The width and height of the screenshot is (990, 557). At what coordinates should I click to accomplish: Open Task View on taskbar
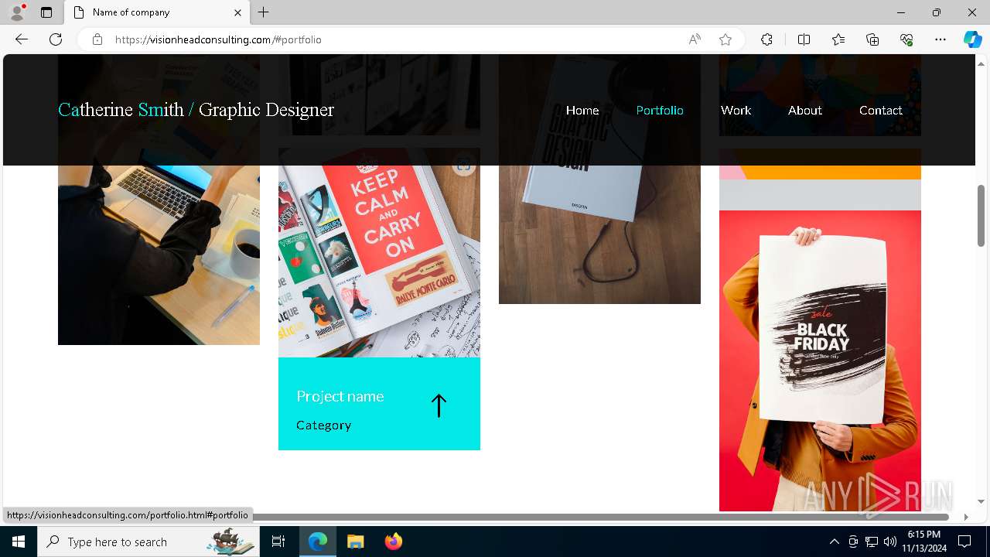point(278,542)
